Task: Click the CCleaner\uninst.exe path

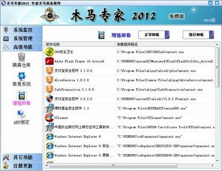Action: (x=150, y=118)
